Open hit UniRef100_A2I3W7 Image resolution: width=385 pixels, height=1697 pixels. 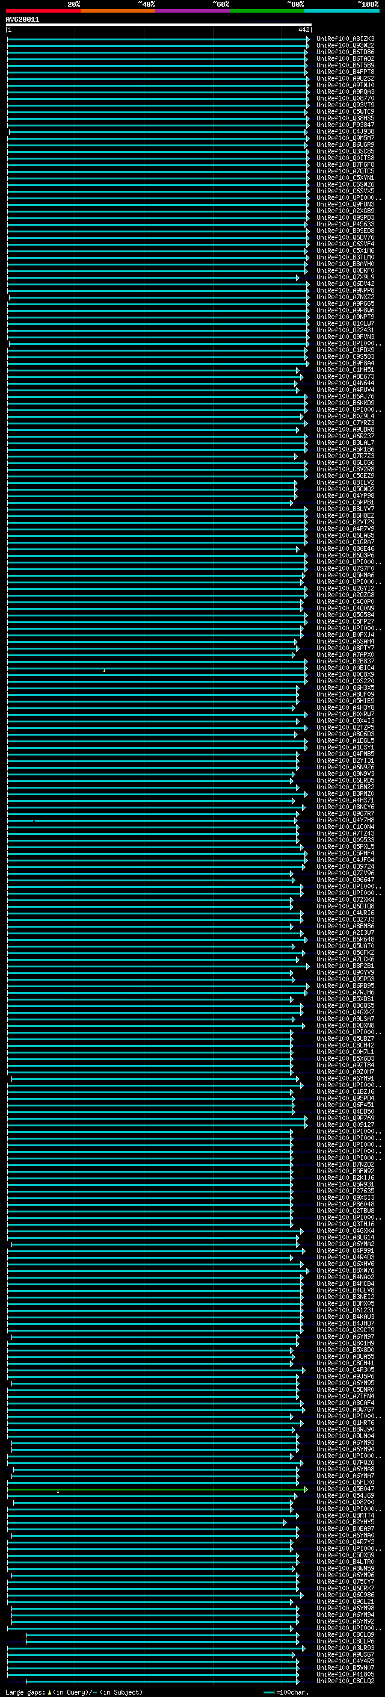point(345,933)
